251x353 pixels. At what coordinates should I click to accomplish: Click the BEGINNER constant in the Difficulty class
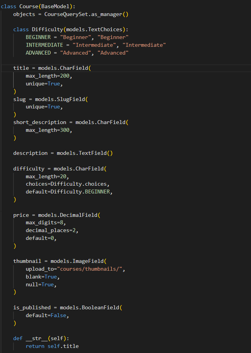click(38, 37)
